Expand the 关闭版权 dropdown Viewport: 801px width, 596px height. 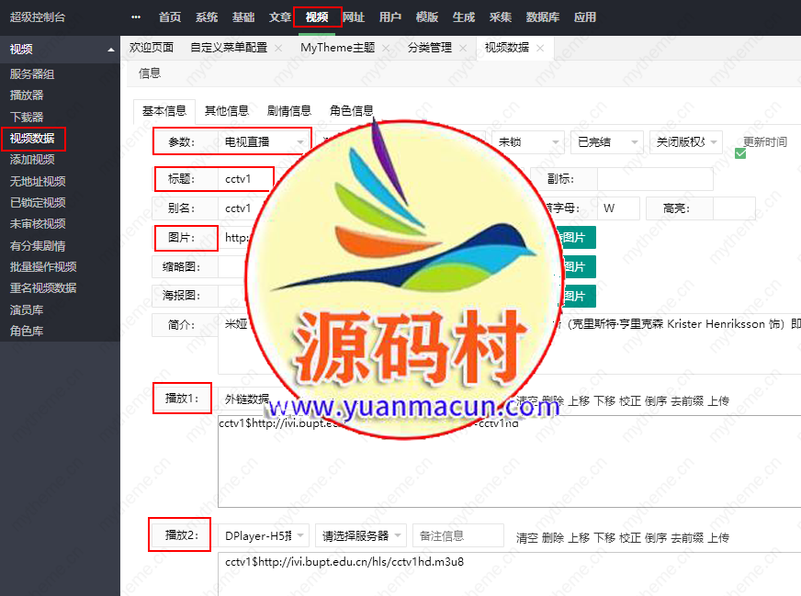click(686, 142)
